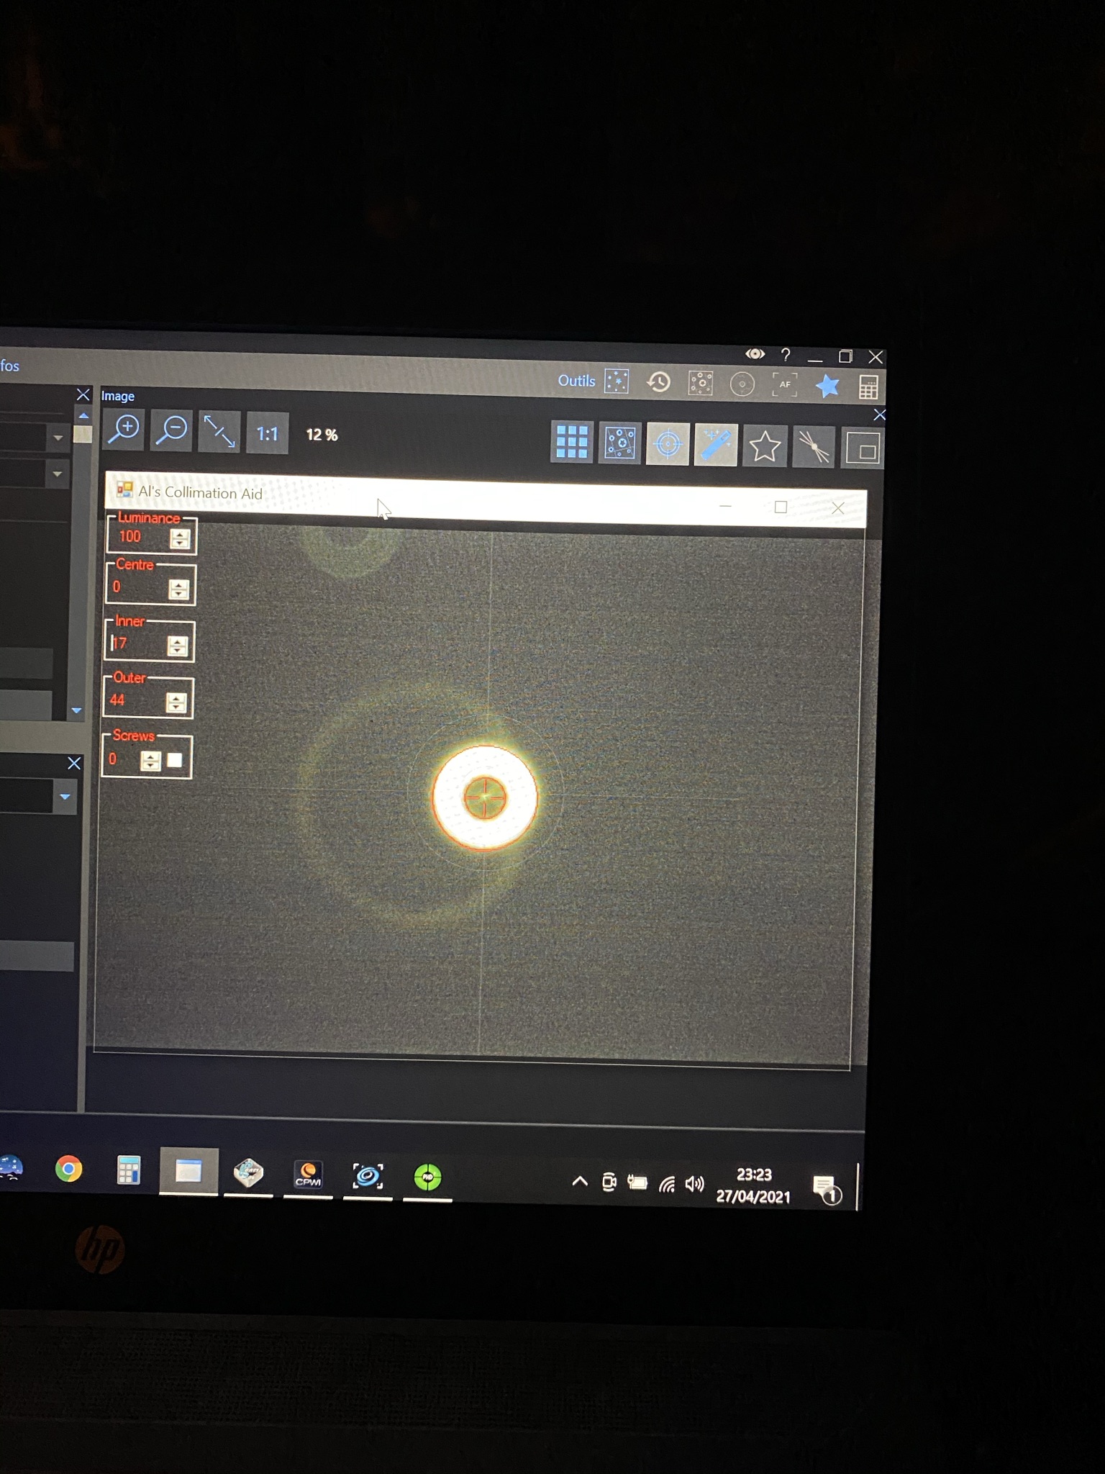This screenshot has width=1105, height=1474.
Task: Toggle the blue grid overlay icon
Action: point(572,441)
